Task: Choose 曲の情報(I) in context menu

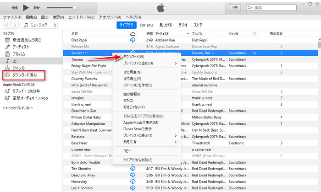Action: (147, 94)
